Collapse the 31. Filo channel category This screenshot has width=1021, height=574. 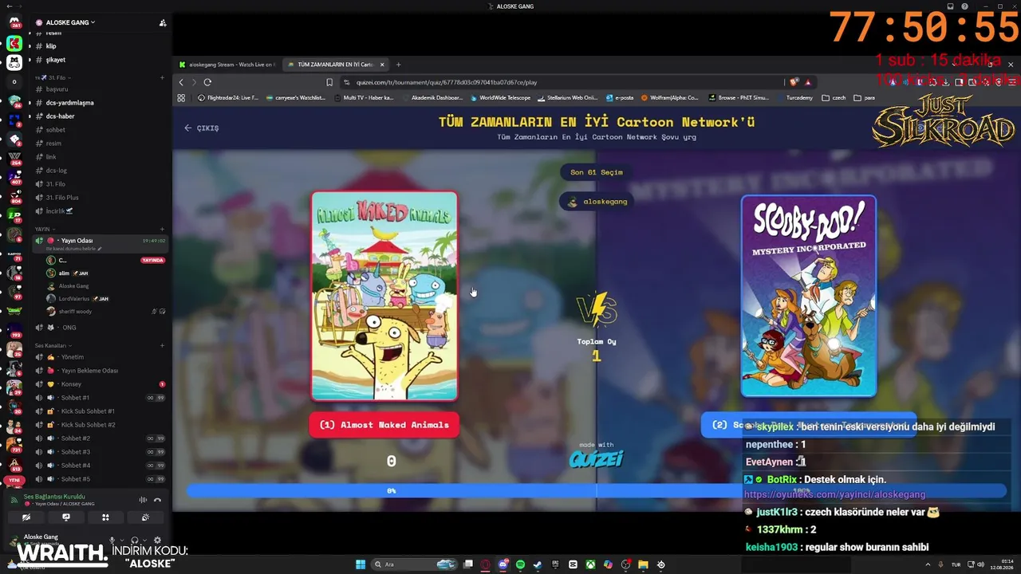pyautogui.click(x=53, y=77)
